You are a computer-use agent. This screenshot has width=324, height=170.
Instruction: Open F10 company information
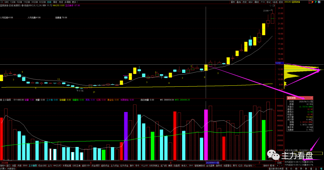click(262, 2)
